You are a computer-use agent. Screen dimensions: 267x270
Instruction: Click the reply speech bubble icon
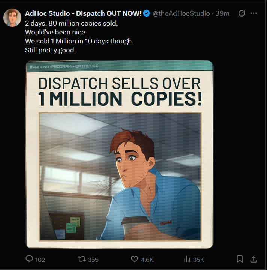tap(29, 259)
